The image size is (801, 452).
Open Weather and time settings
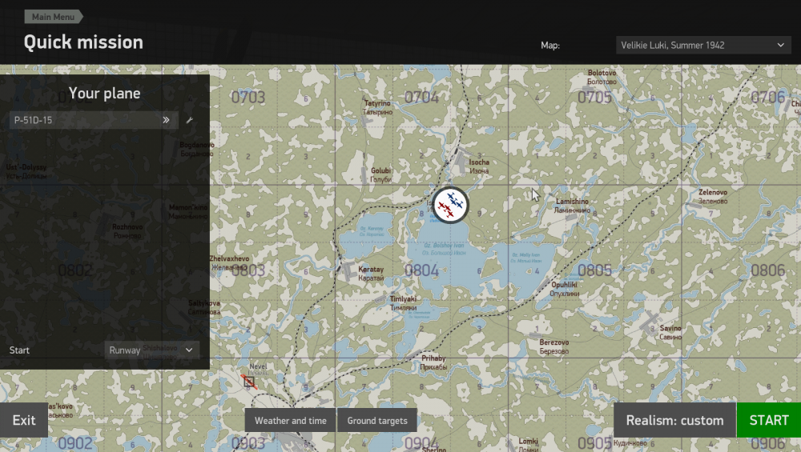[290, 420]
